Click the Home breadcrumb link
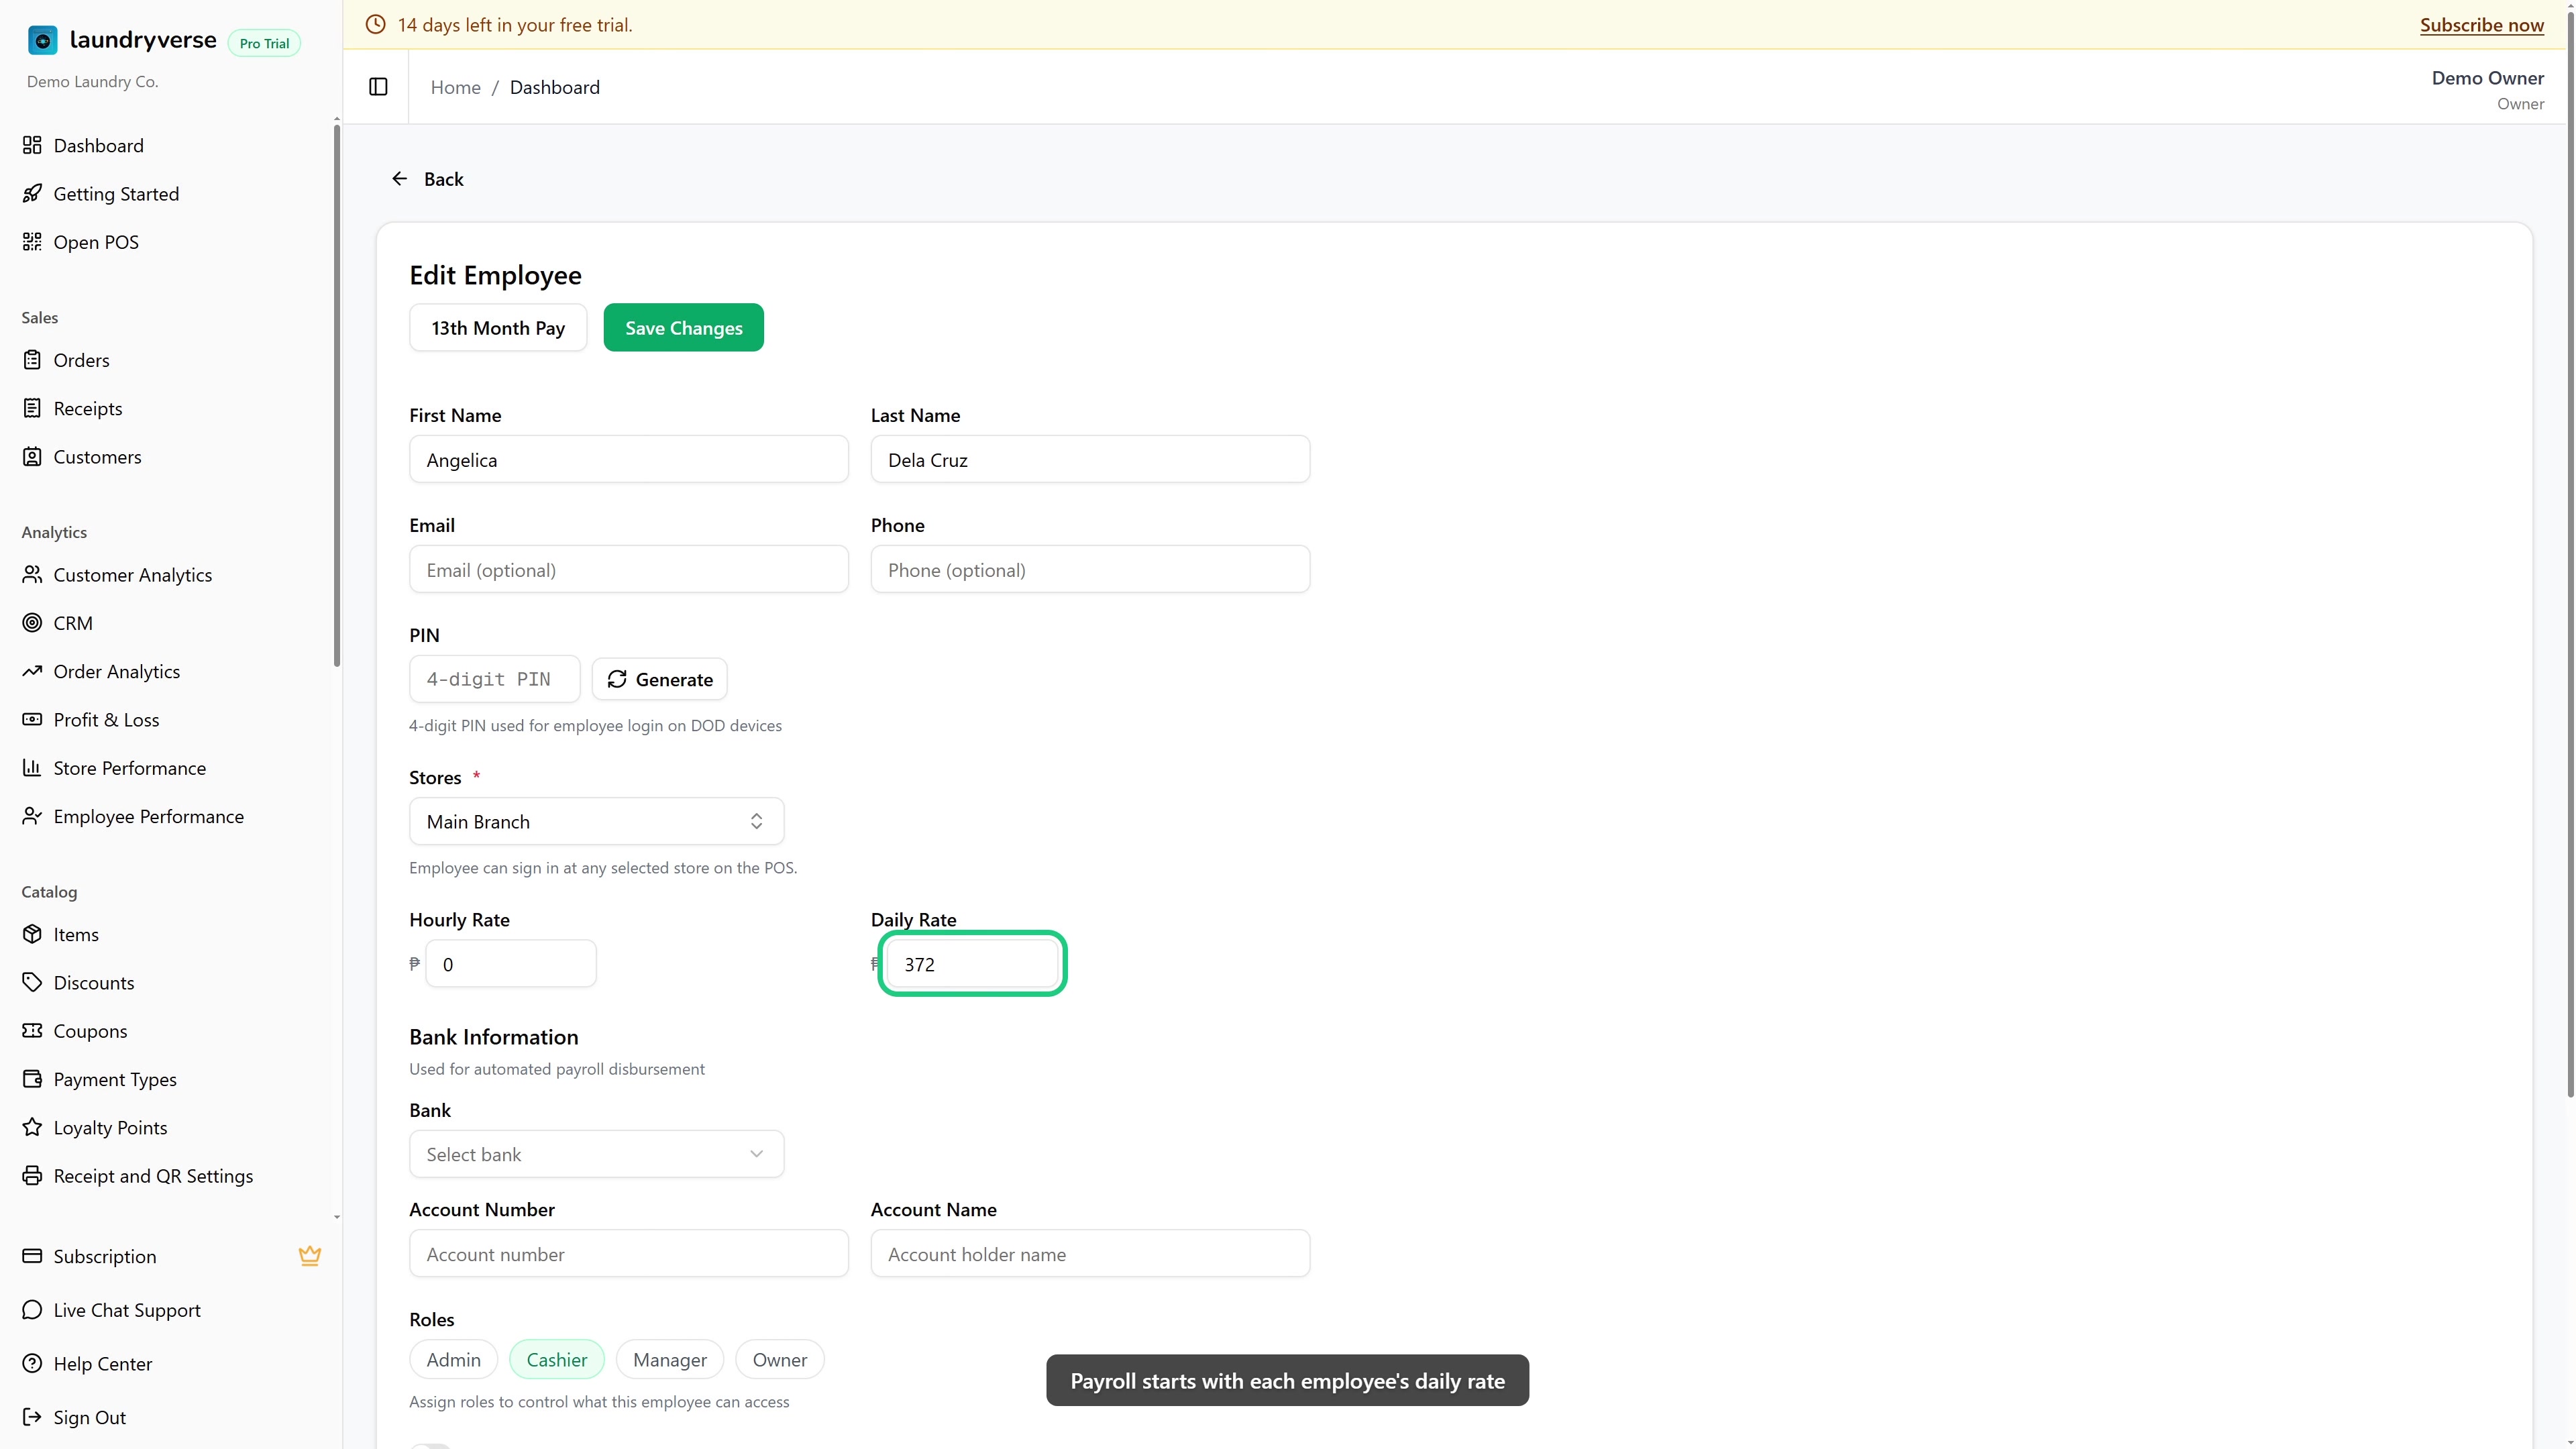Viewport: 2576px width, 1449px height. 455,87
